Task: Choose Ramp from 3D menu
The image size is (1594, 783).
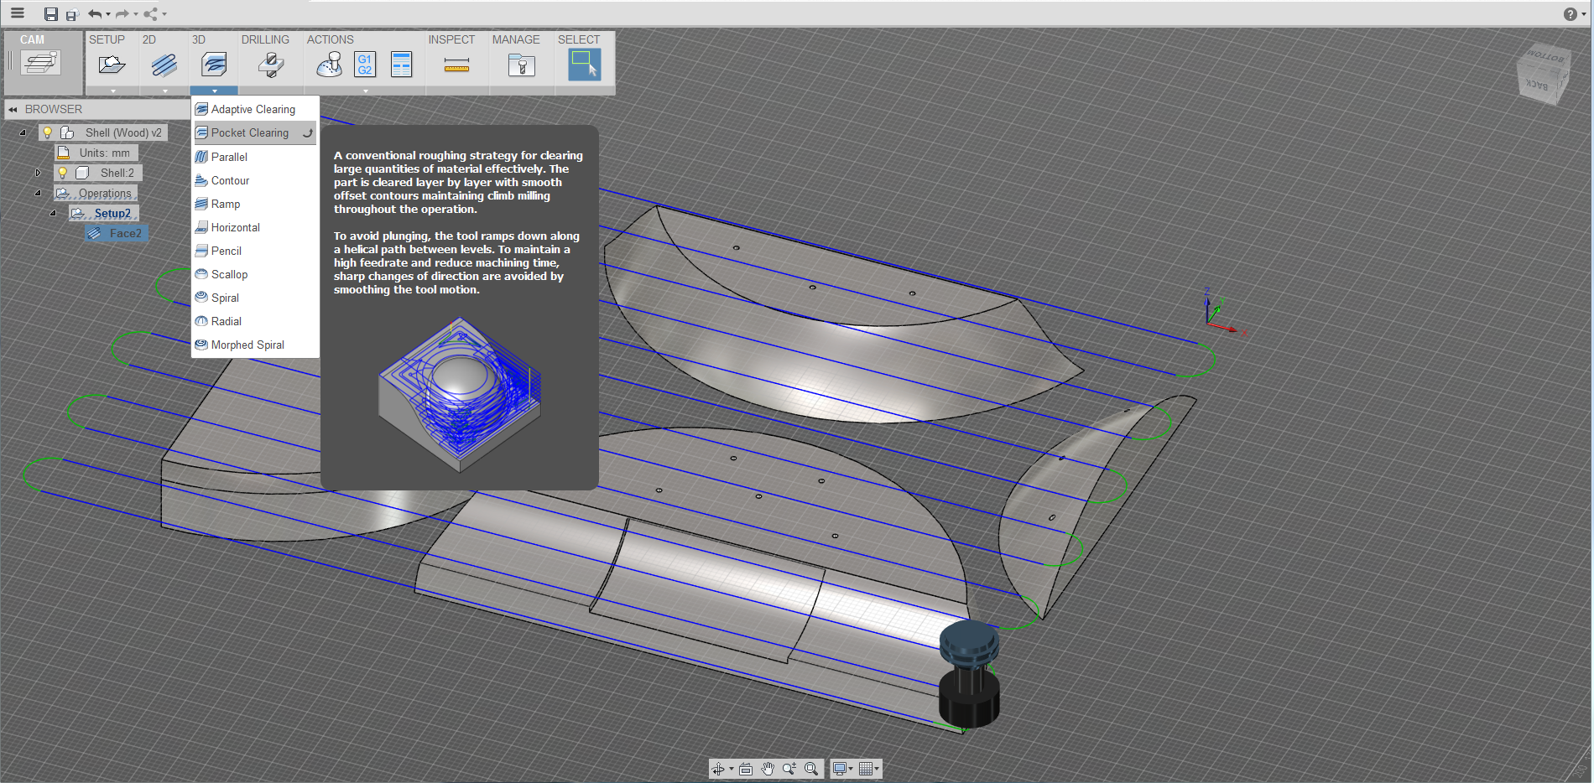Action: [255, 204]
